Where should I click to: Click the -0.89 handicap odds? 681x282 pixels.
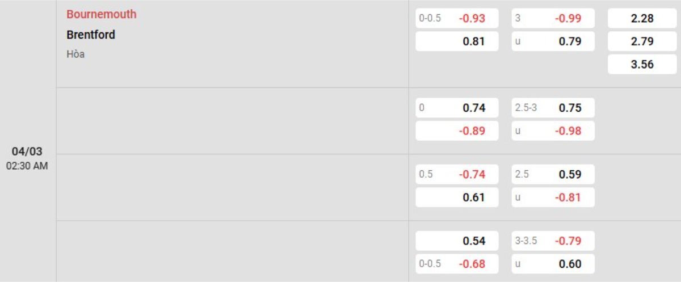[457, 131]
